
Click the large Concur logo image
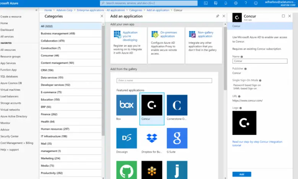coord(244,123)
